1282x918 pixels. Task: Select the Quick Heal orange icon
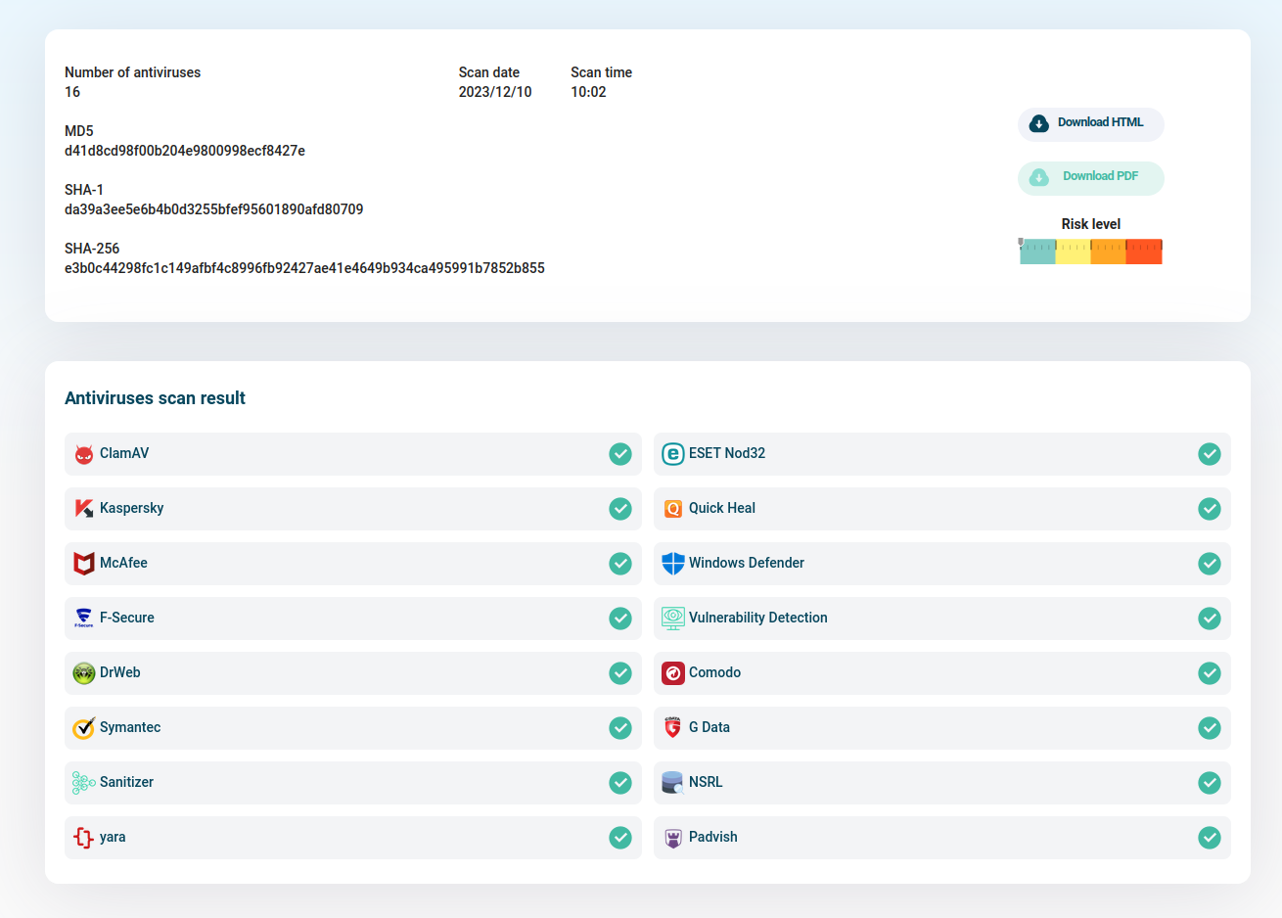tap(673, 509)
